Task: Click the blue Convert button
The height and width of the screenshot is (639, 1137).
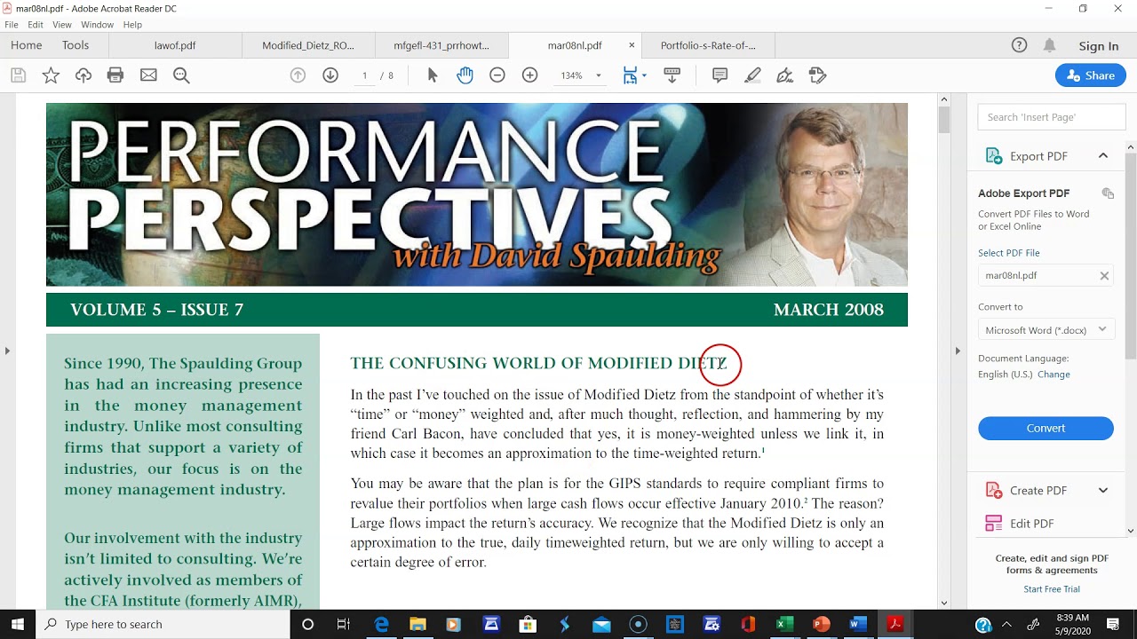Action: (1046, 428)
